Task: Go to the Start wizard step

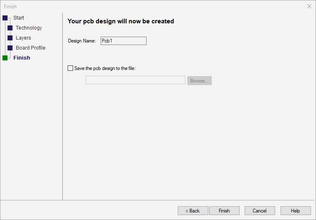Action: (x=19, y=18)
